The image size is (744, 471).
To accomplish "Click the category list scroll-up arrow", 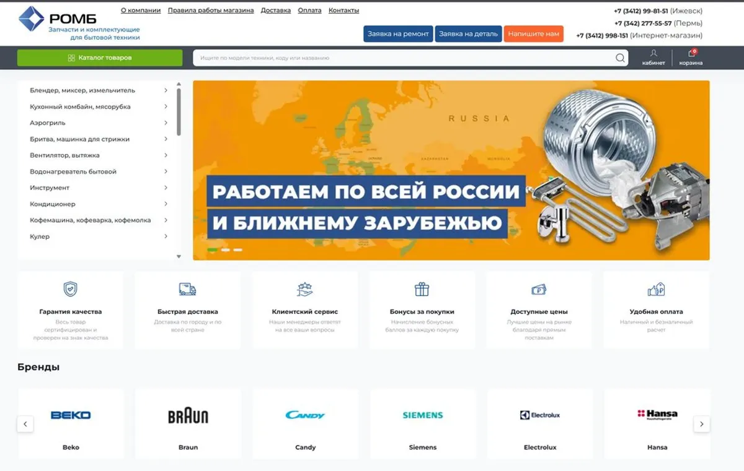I will [x=179, y=84].
